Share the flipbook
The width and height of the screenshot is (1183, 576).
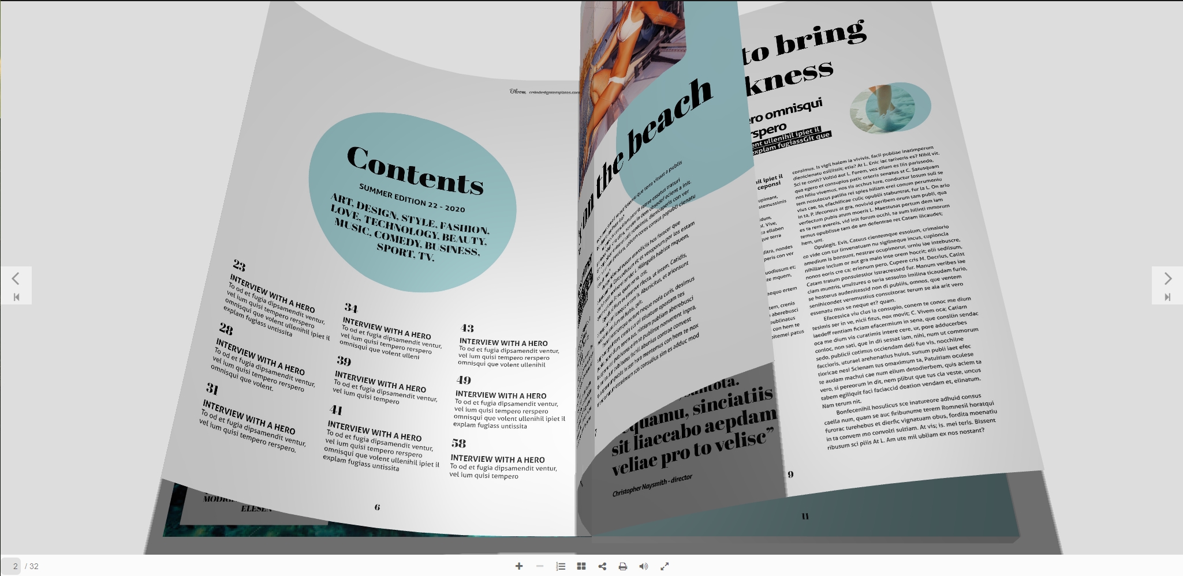click(x=602, y=566)
